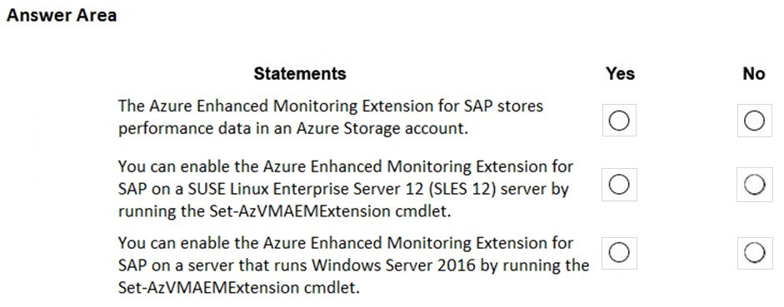Screen dimensions: 784x307
Task: Select No for the Azure Storage account statement
Action: tap(755, 121)
